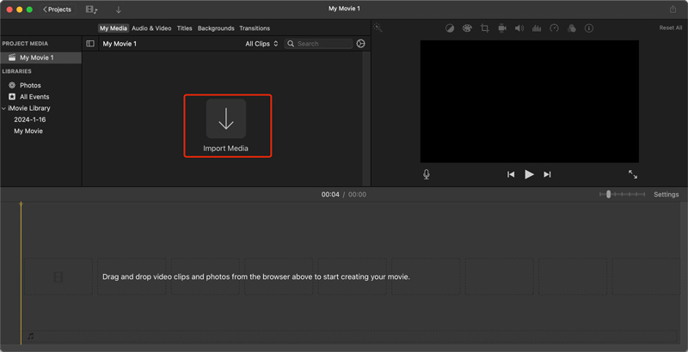Click the music note audio well icon
This screenshot has height=352, width=688.
(31, 337)
